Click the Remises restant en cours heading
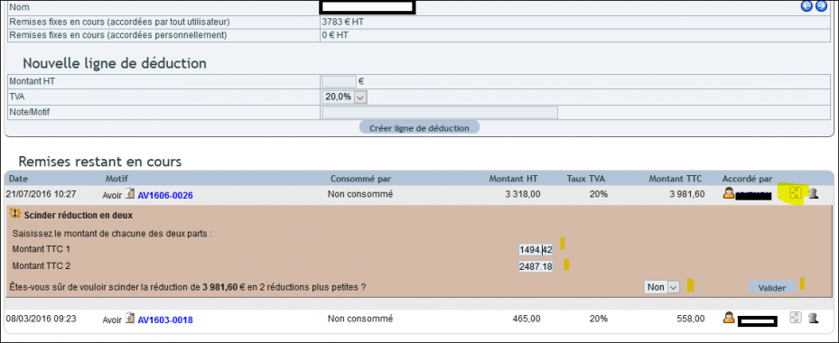The image size is (839, 343). (x=100, y=161)
